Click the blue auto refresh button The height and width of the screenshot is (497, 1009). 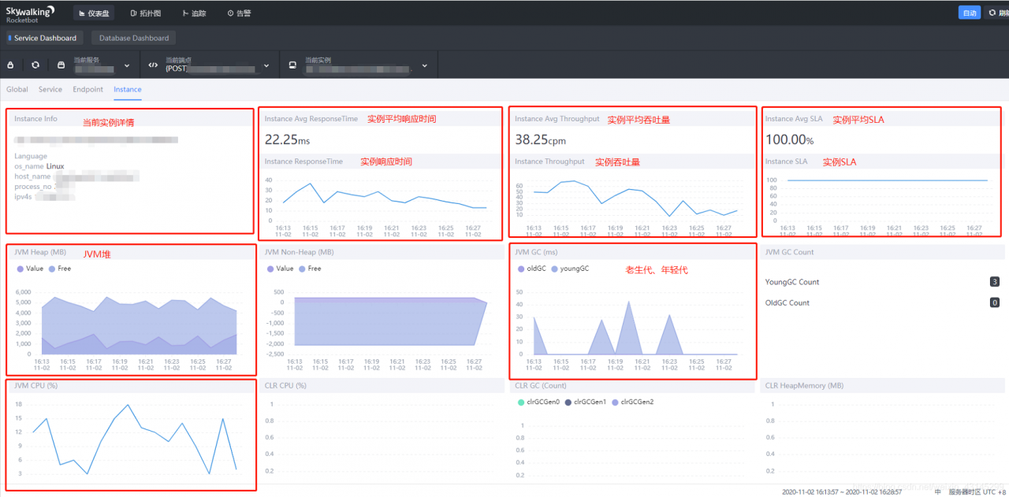tap(970, 13)
